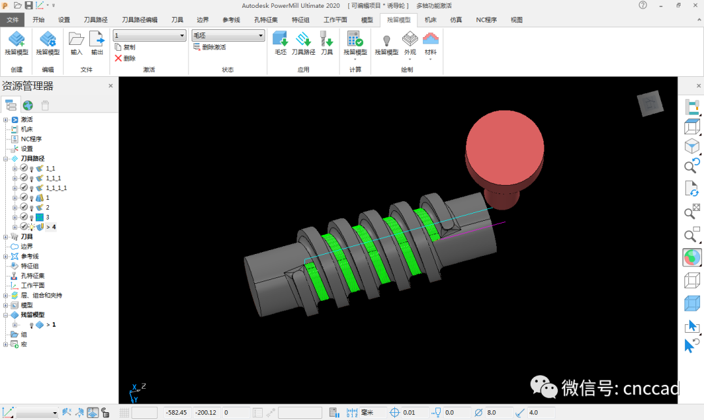Select the 工作平面 tree item

point(33,285)
